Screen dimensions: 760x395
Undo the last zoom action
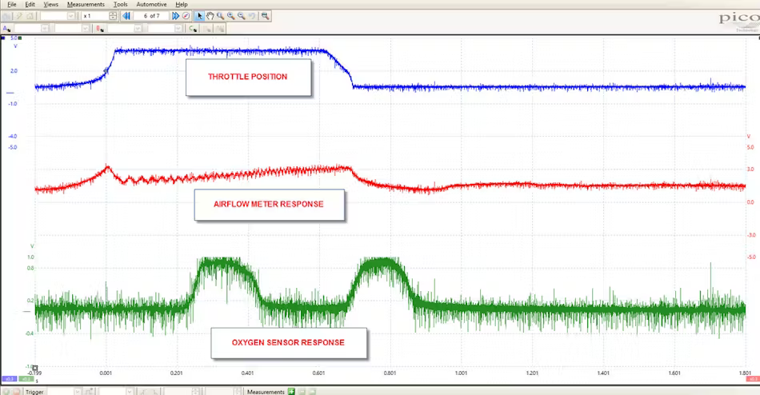point(252,16)
